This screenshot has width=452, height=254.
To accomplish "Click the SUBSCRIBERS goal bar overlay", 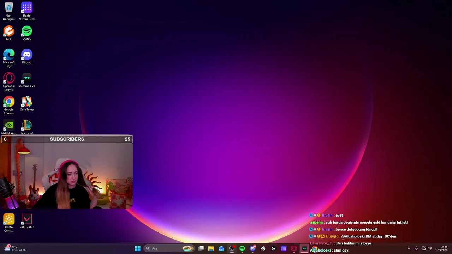I will tap(67, 139).
